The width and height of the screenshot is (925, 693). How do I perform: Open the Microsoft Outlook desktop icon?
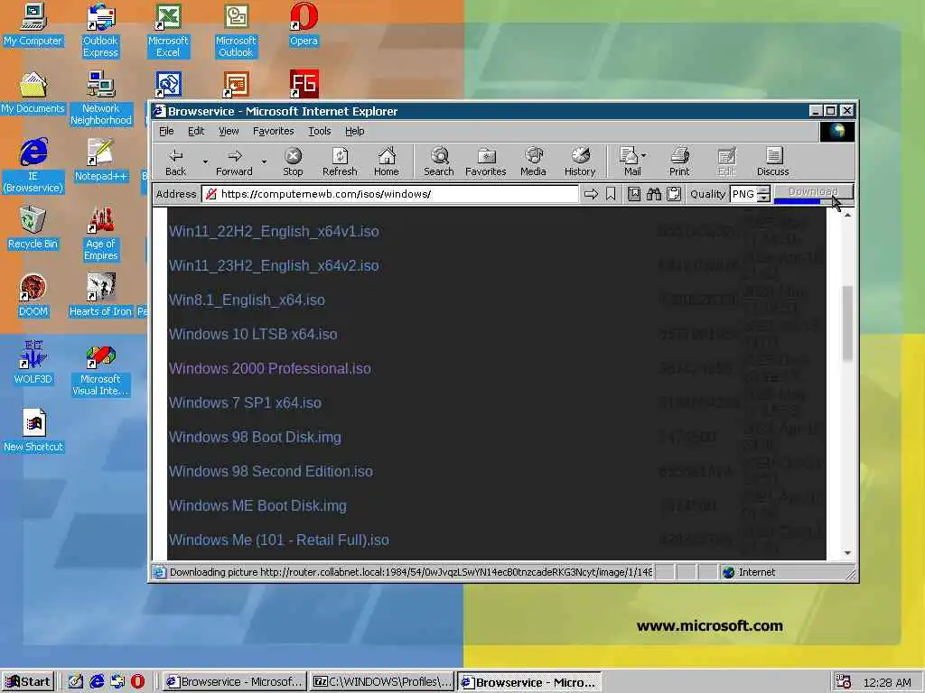[236, 30]
